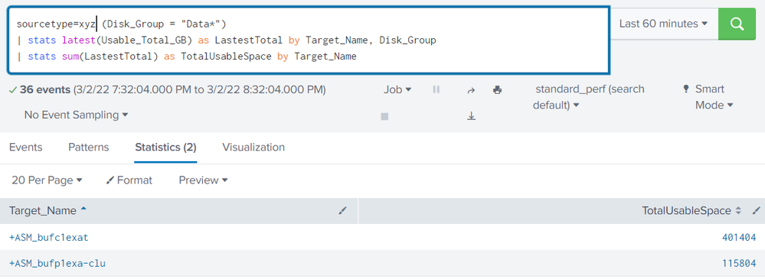Share the search job arrow icon

[x=471, y=90]
